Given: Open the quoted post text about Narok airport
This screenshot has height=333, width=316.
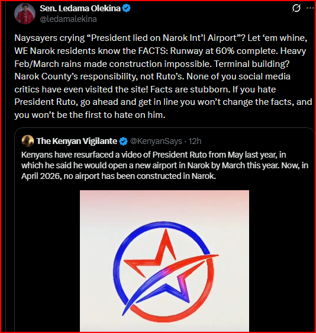Looking at the screenshot, I should (x=165, y=165).
